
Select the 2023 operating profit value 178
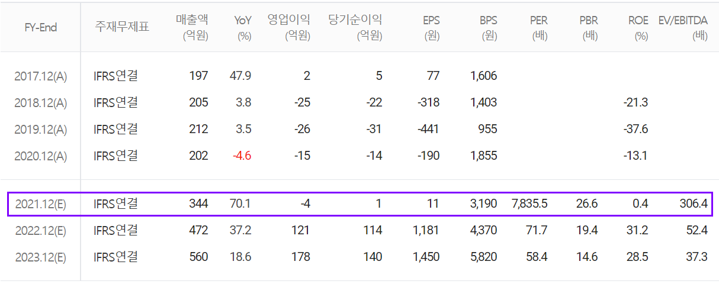click(300, 257)
